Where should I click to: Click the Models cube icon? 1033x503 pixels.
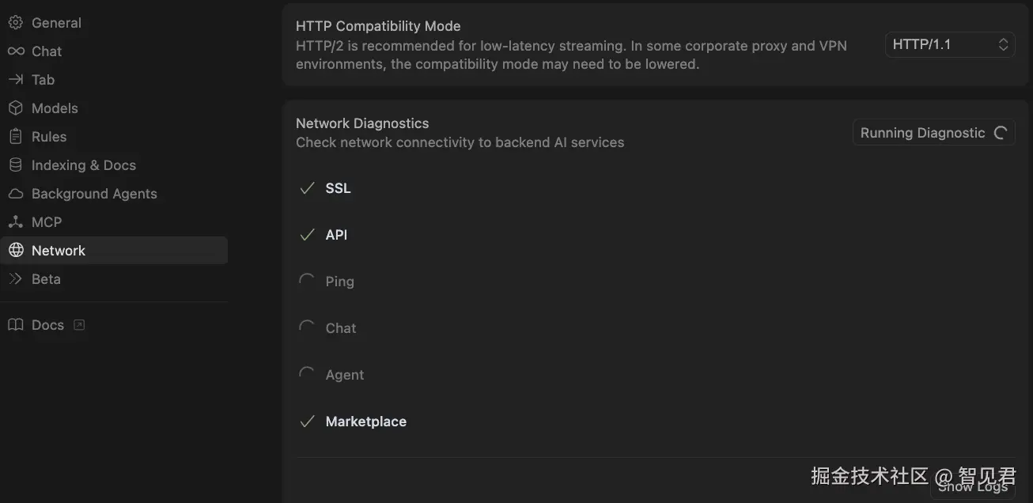15,108
